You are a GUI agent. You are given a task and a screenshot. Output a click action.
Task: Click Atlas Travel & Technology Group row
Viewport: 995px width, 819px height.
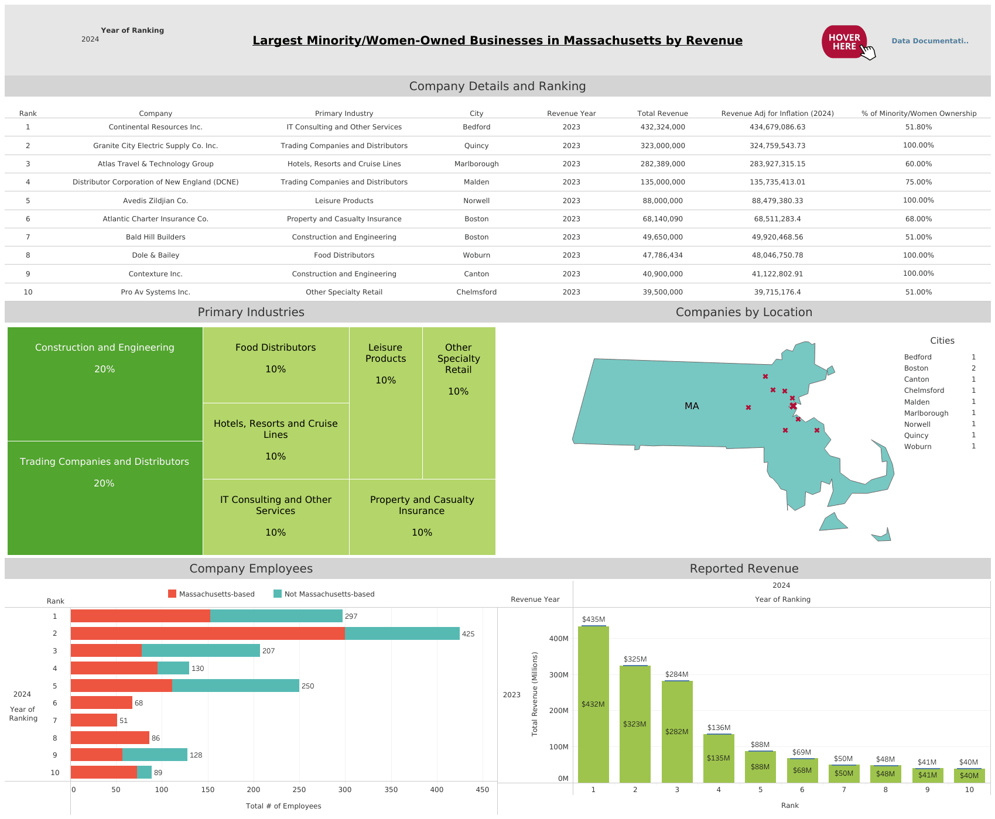pos(156,164)
